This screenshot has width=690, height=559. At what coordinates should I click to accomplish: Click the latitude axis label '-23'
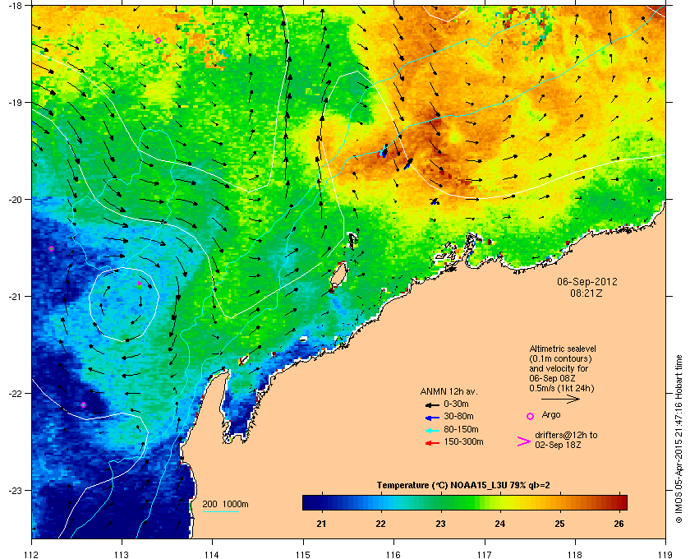tap(16, 490)
